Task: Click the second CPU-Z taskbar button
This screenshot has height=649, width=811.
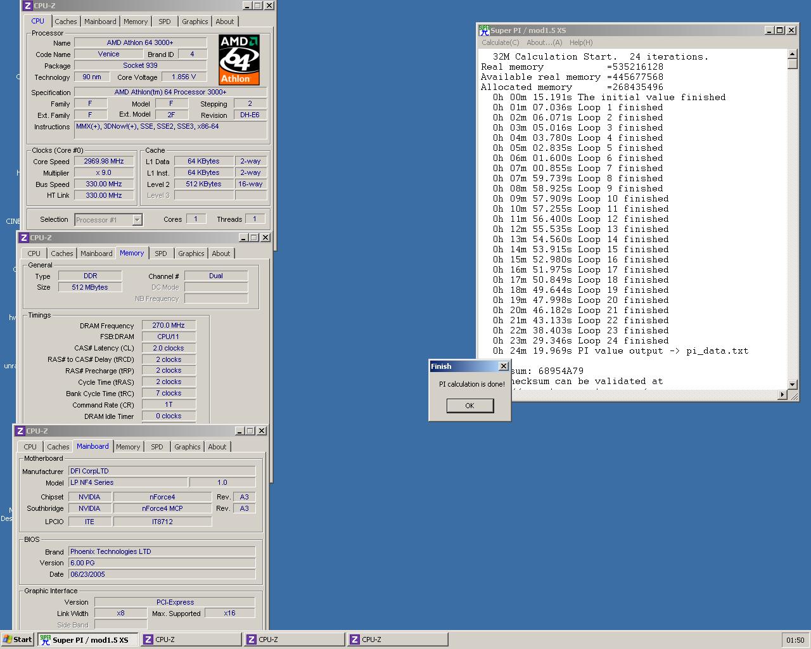Action: [294, 639]
